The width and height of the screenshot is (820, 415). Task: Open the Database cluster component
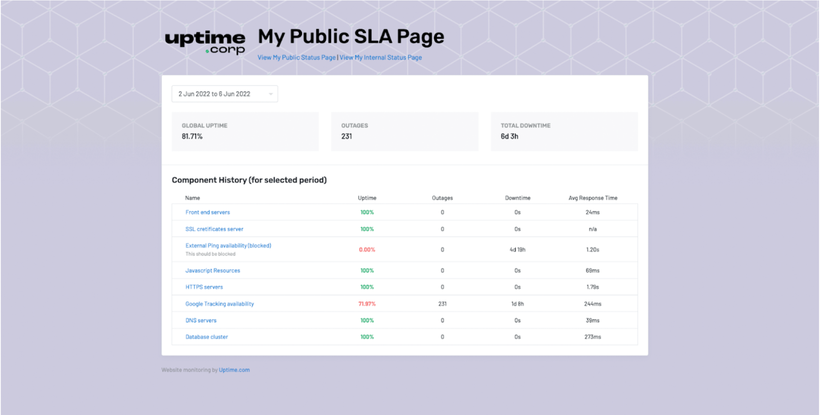(x=207, y=337)
